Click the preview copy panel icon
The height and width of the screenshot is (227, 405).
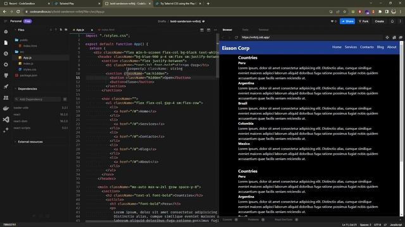pyautogui.click(x=394, y=37)
